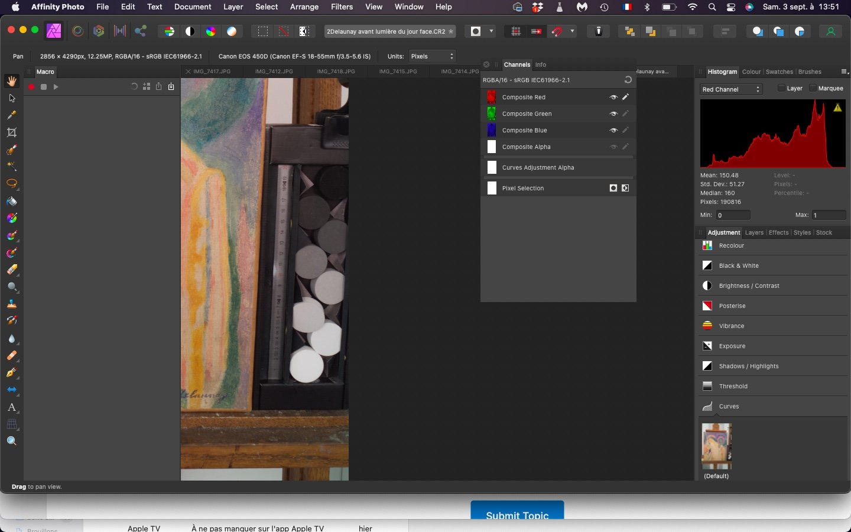Select the Pen tool

(x=12, y=373)
